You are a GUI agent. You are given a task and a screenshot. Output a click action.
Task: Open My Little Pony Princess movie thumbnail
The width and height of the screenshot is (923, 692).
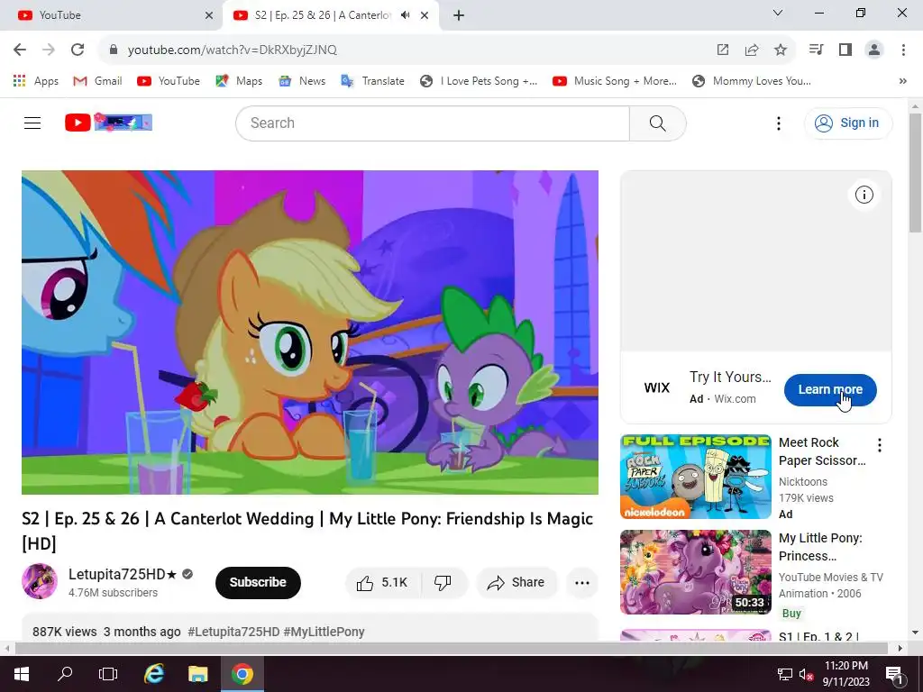pyautogui.click(x=695, y=572)
